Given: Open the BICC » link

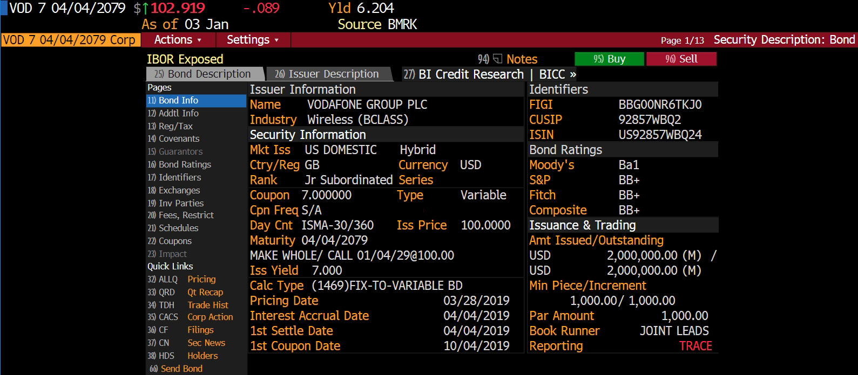Looking at the screenshot, I should tap(557, 74).
